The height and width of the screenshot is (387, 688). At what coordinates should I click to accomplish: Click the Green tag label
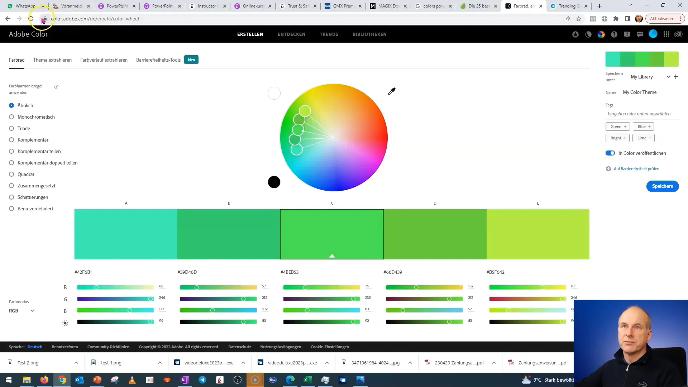pos(616,126)
